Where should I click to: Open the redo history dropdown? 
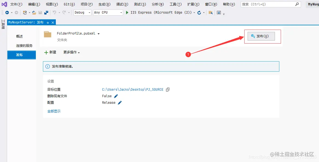69,13
